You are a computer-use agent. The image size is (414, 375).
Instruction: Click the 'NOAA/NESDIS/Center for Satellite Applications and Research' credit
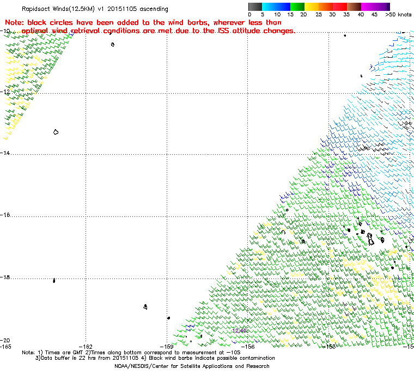click(x=192, y=366)
